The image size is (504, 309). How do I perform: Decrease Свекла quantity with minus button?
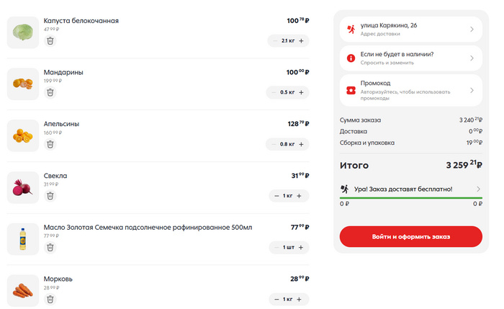[276, 196]
